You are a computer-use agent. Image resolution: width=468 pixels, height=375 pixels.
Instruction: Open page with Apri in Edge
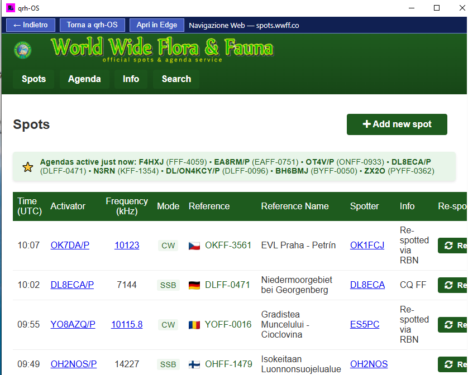[157, 25]
